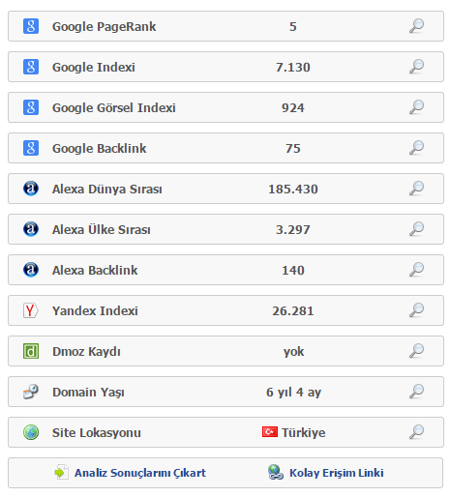Click the magnifier icon in Site Lokasyonu row
450x497 pixels.
coord(416,432)
